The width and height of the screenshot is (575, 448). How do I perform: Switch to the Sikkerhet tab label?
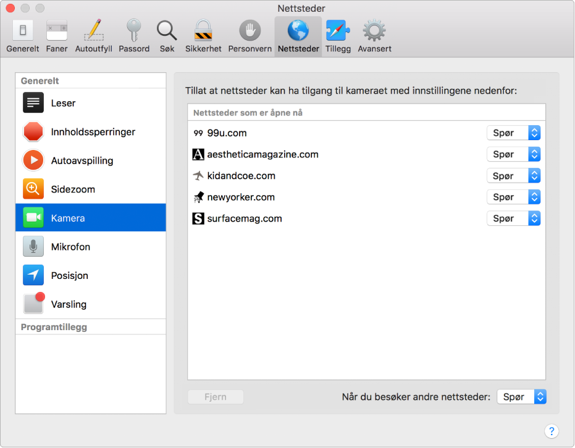pyautogui.click(x=203, y=49)
